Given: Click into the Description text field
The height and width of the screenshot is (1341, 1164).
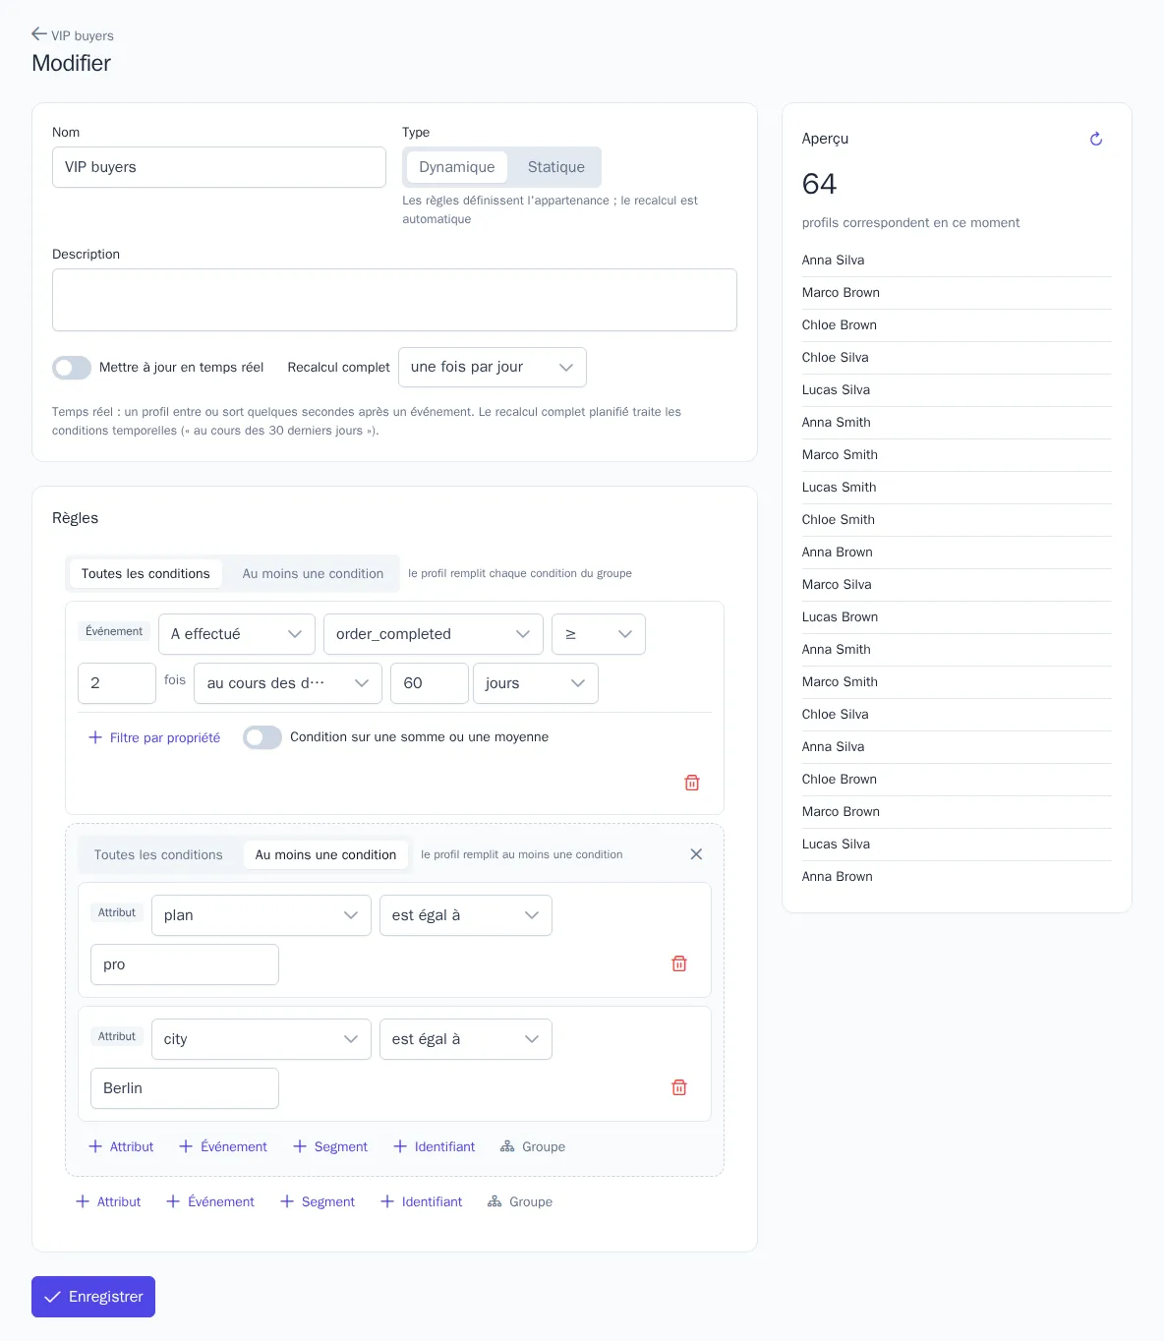Looking at the screenshot, I should tap(394, 300).
